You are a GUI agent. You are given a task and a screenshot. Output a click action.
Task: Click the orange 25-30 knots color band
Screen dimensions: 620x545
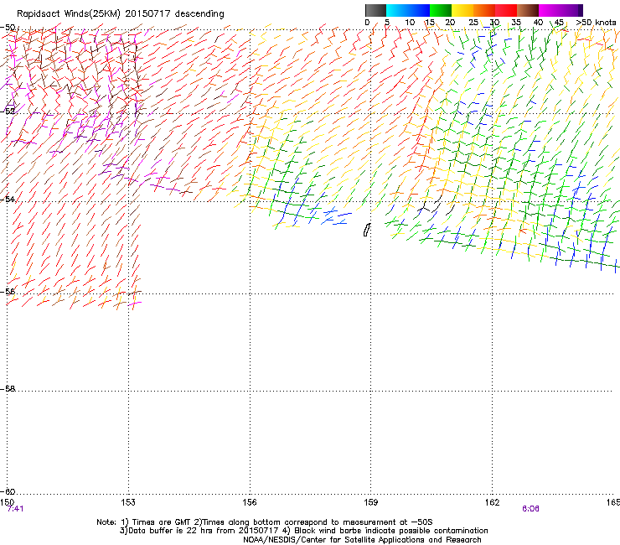tap(484, 10)
